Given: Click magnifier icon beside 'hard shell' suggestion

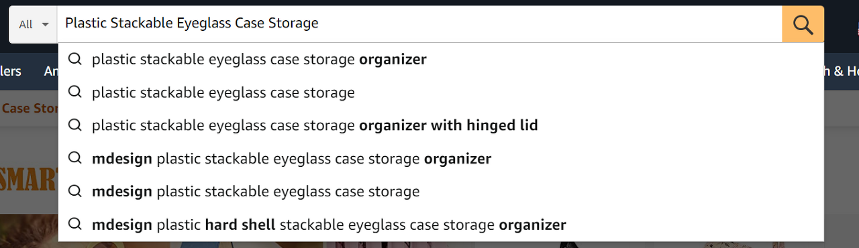Looking at the screenshot, I should pyautogui.click(x=75, y=224).
